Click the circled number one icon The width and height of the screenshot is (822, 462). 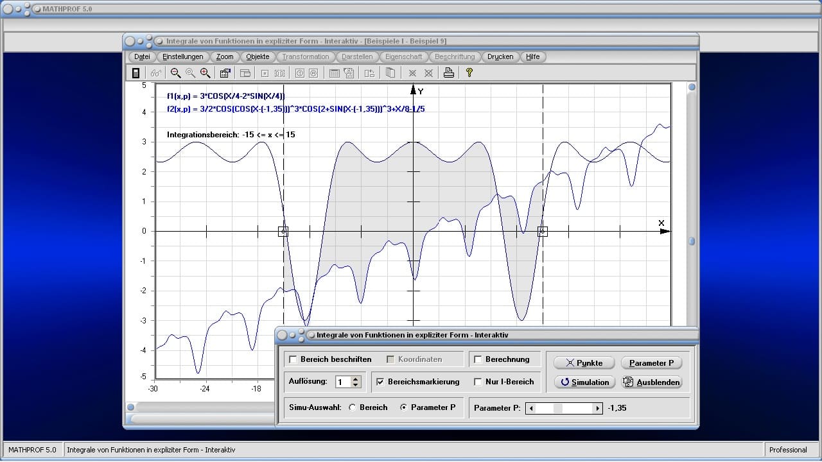coord(299,73)
